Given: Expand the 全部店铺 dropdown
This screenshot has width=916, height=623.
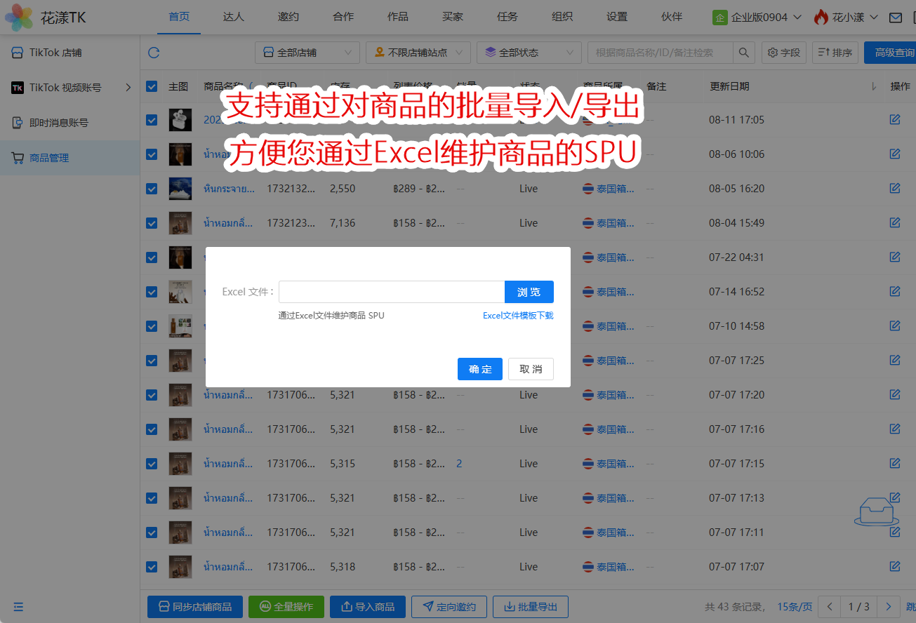Looking at the screenshot, I should 307,53.
